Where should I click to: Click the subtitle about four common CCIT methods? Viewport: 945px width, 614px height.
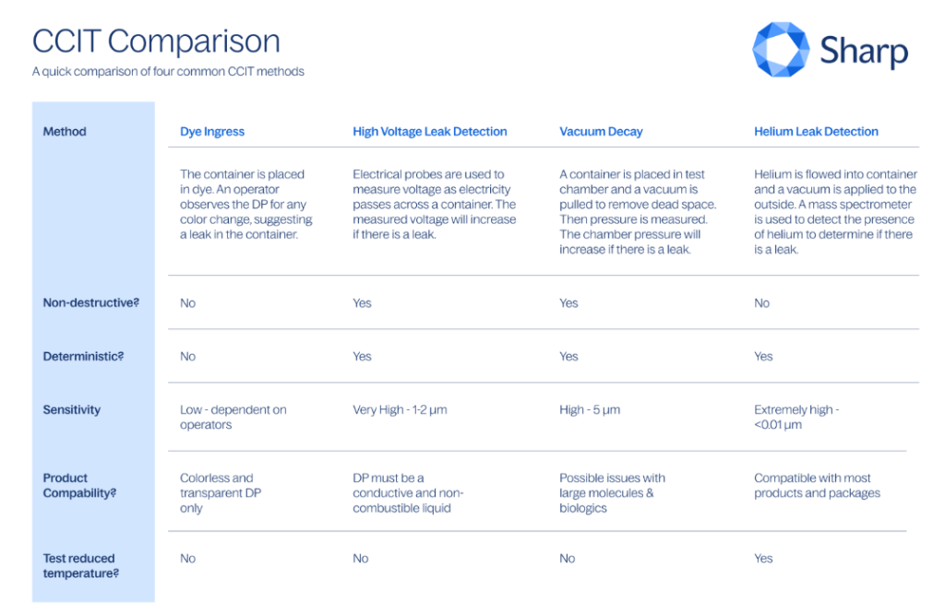[168, 71]
